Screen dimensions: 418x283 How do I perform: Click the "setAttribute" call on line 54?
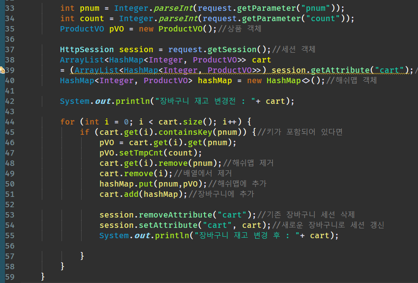tap(168, 225)
